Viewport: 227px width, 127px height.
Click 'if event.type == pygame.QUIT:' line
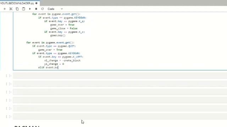click(x=54, y=46)
